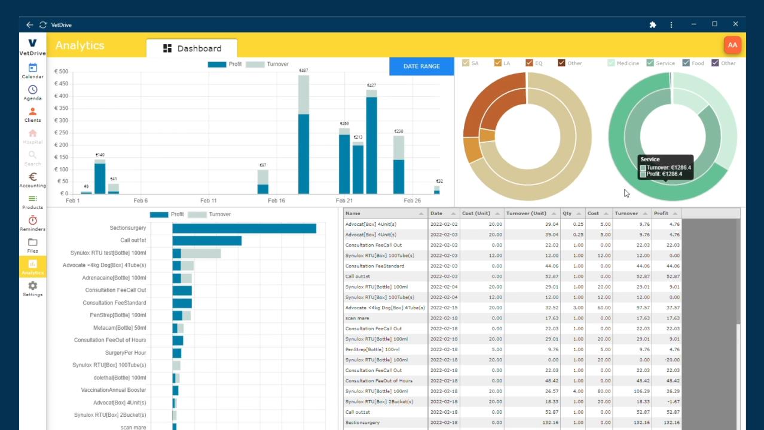Click the DATE RANGE button
Screen dimensions: 764x430
point(421,66)
